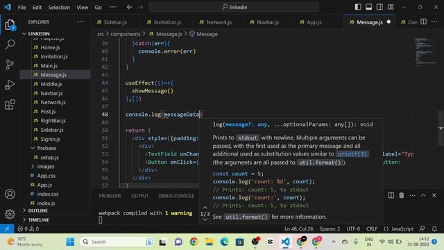Open Source Control view
Viewport: 444px width, 250px height.
10,65
